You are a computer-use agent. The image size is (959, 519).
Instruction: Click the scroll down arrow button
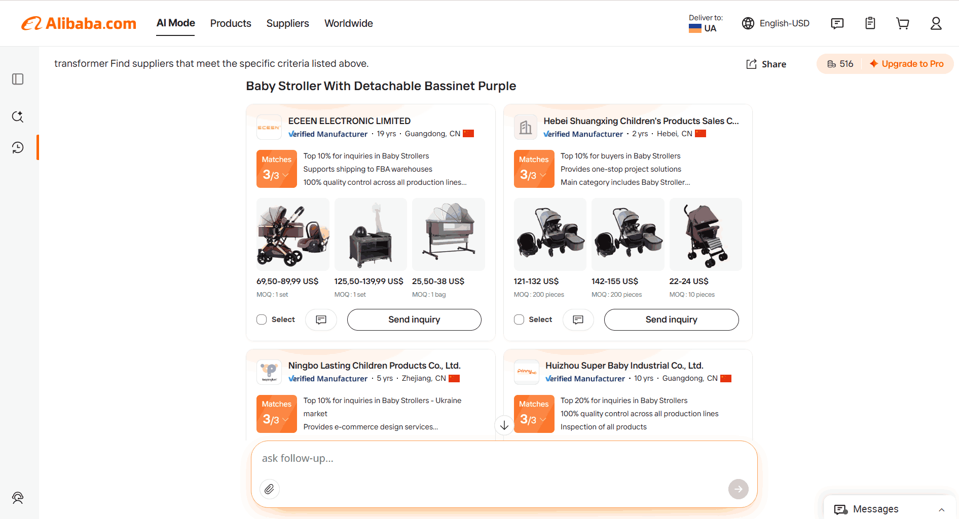504,426
